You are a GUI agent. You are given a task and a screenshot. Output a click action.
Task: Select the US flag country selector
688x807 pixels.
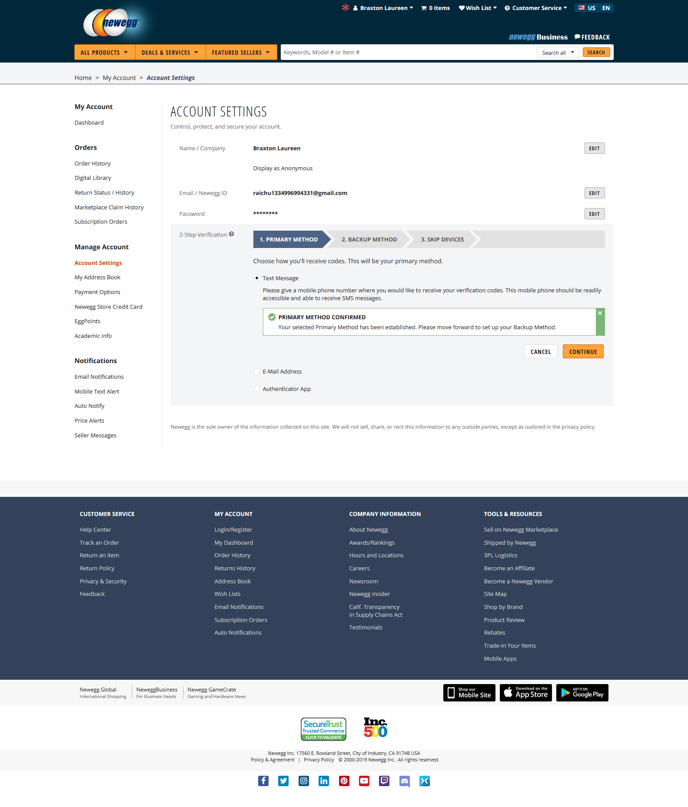587,8
